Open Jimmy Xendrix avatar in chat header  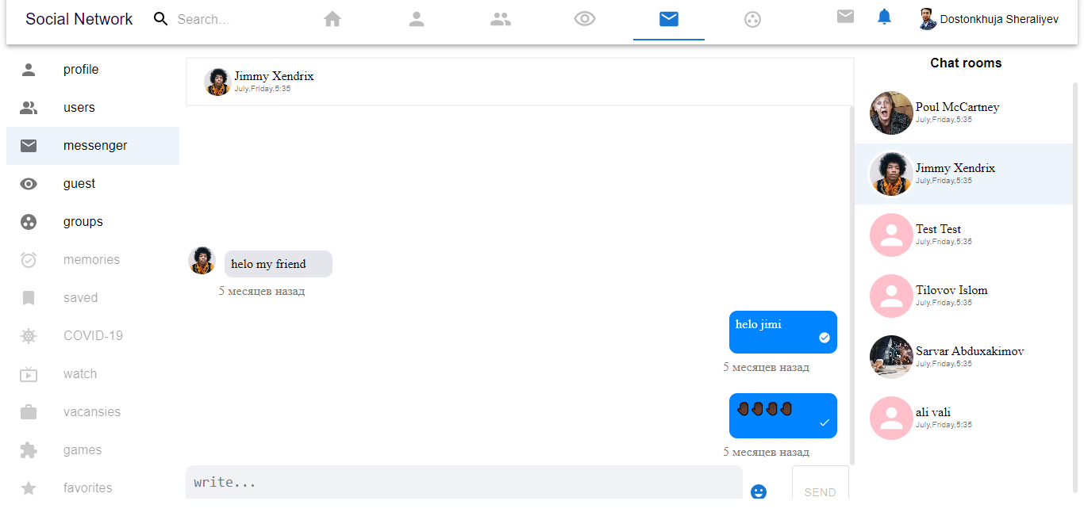point(217,82)
